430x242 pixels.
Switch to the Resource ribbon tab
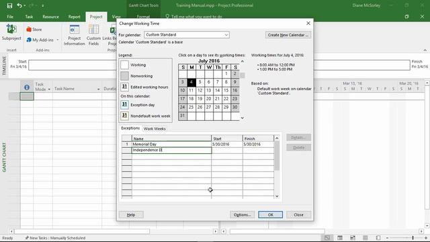click(51, 17)
